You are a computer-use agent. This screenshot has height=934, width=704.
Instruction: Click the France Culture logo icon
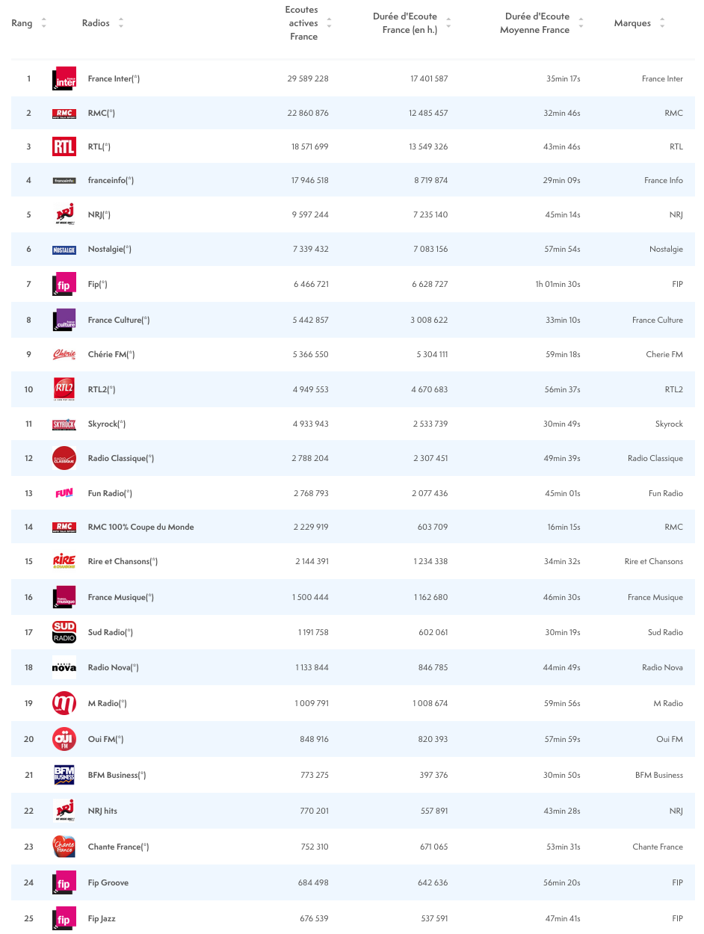[64, 320]
